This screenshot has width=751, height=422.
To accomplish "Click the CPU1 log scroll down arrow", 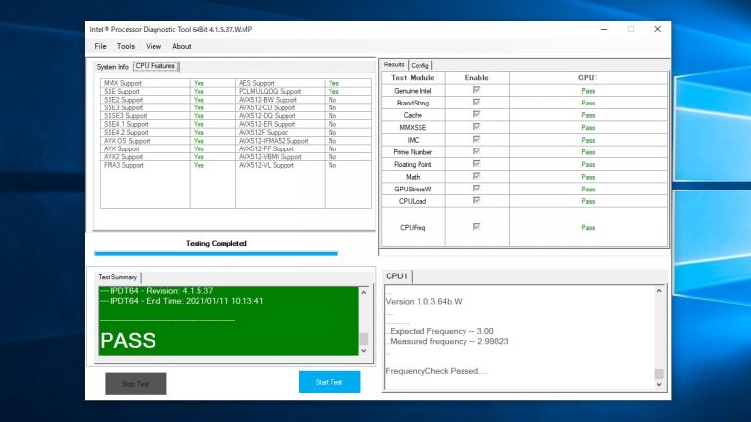I will tap(659, 384).
